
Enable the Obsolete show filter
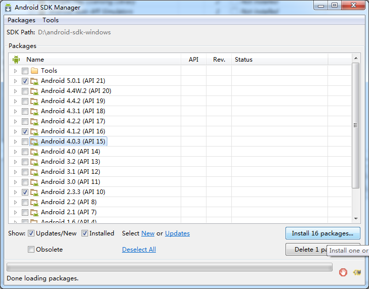(31, 249)
